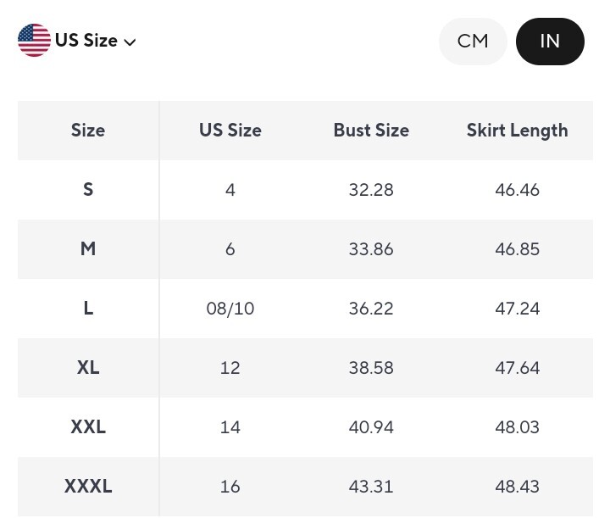This screenshot has width=610, height=518.
Task: Select the M size row label
Action: pos(88,249)
